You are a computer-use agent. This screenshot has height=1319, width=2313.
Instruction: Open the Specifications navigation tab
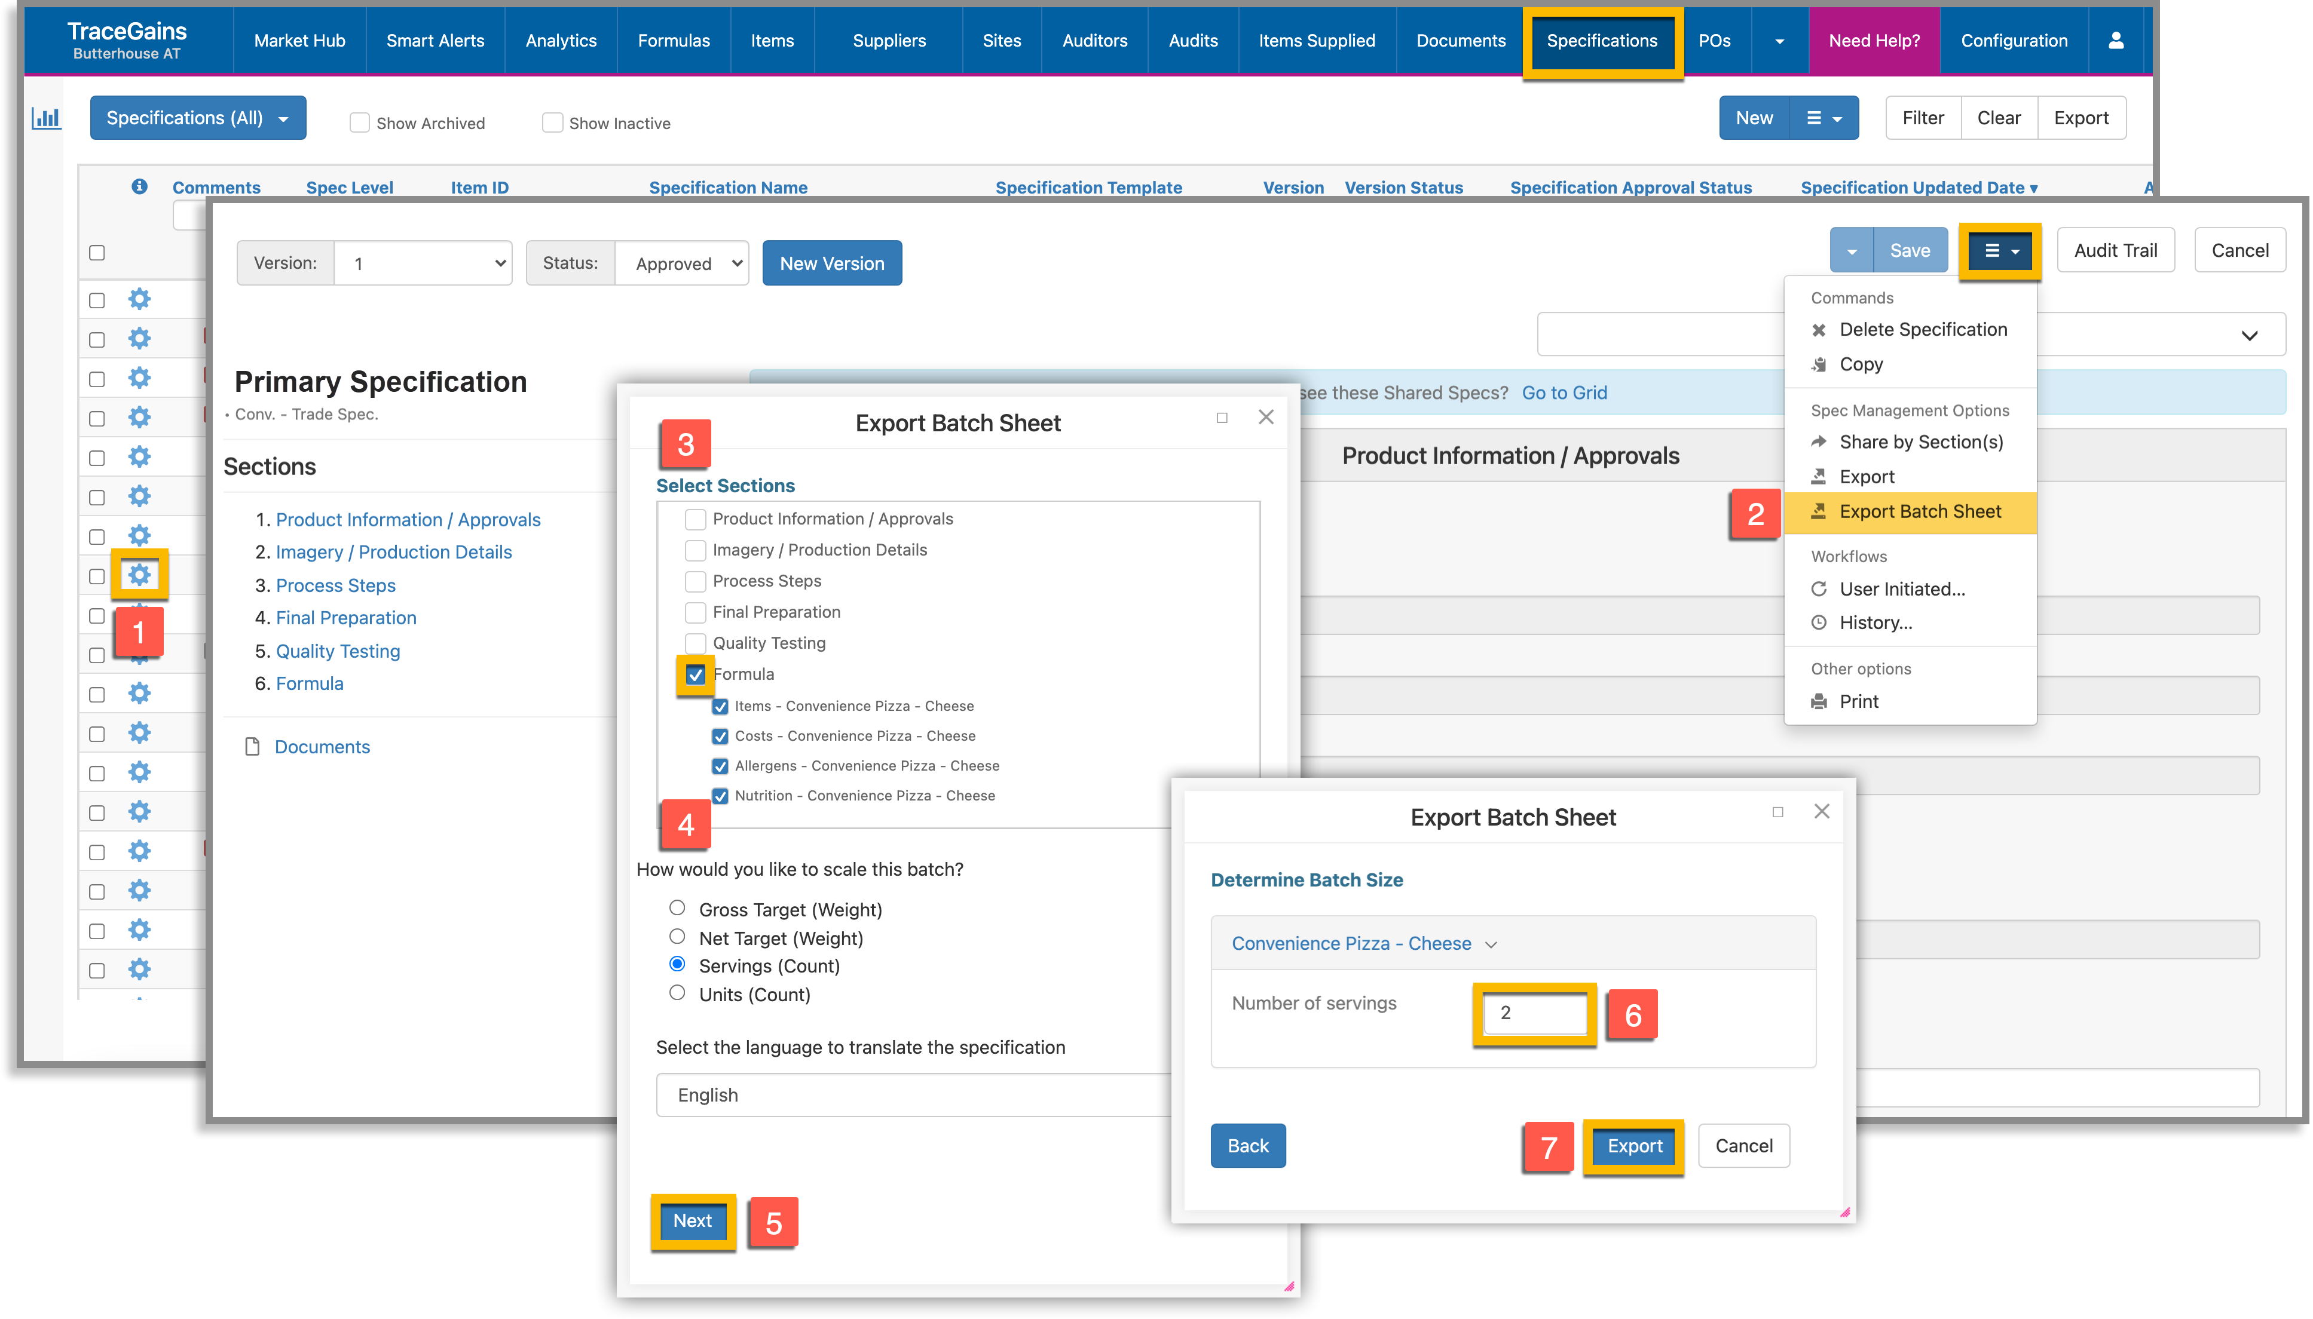(1600, 39)
